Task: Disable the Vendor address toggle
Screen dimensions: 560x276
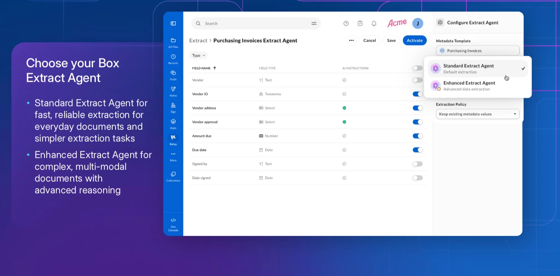Action: coord(418,108)
